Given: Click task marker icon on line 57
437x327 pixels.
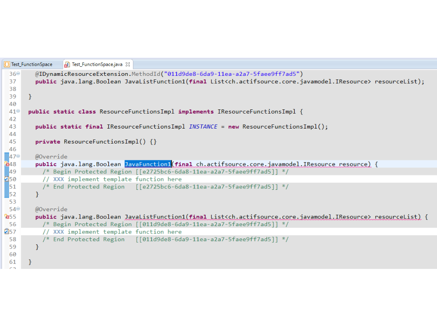Looking at the screenshot, I should [6, 232].
